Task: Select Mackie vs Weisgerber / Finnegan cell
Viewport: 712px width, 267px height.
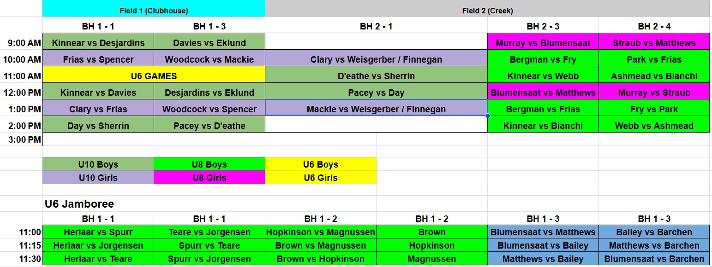Action: click(x=376, y=109)
